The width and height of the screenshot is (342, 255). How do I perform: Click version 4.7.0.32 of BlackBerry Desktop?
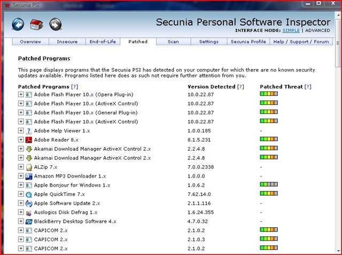tap(198, 221)
